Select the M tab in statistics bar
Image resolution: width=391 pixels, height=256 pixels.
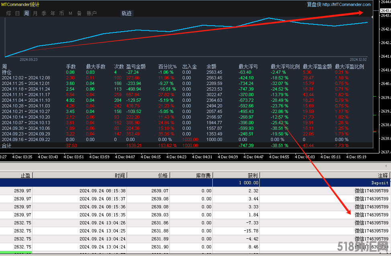[70, 13]
